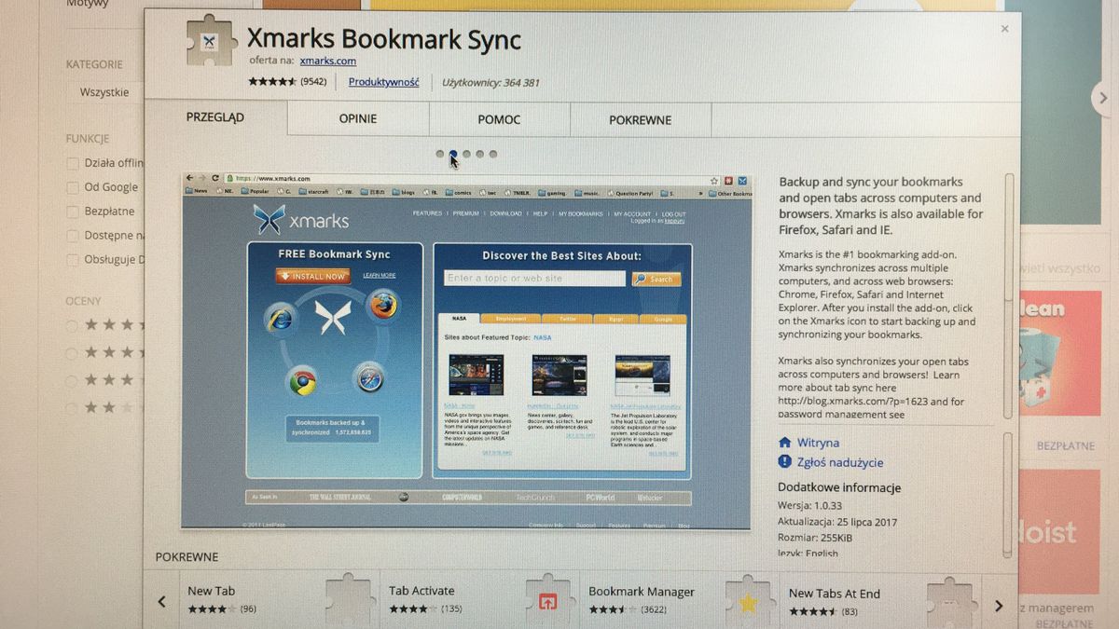Click the New Tab grey puzzle icon
Viewport: 1119px width, 629px height.
[x=349, y=599]
